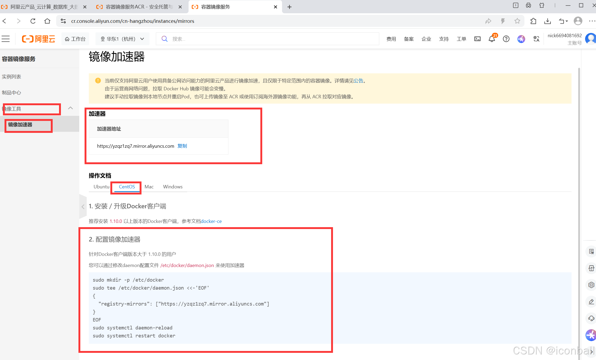
Task: Open 实例列表 in the sidebar
Action: coord(11,77)
